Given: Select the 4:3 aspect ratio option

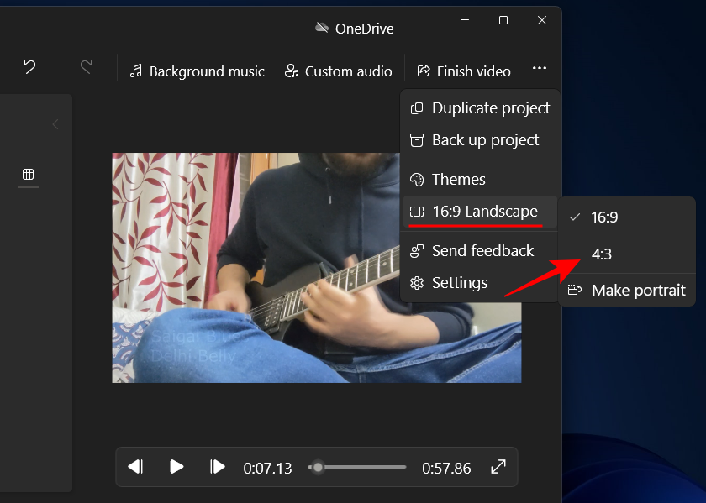Looking at the screenshot, I should 600,254.
